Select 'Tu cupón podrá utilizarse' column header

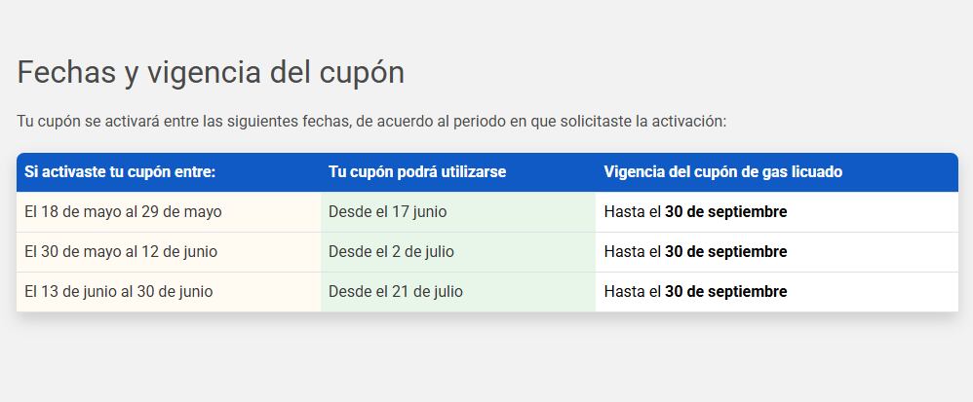(x=417, y=171)
